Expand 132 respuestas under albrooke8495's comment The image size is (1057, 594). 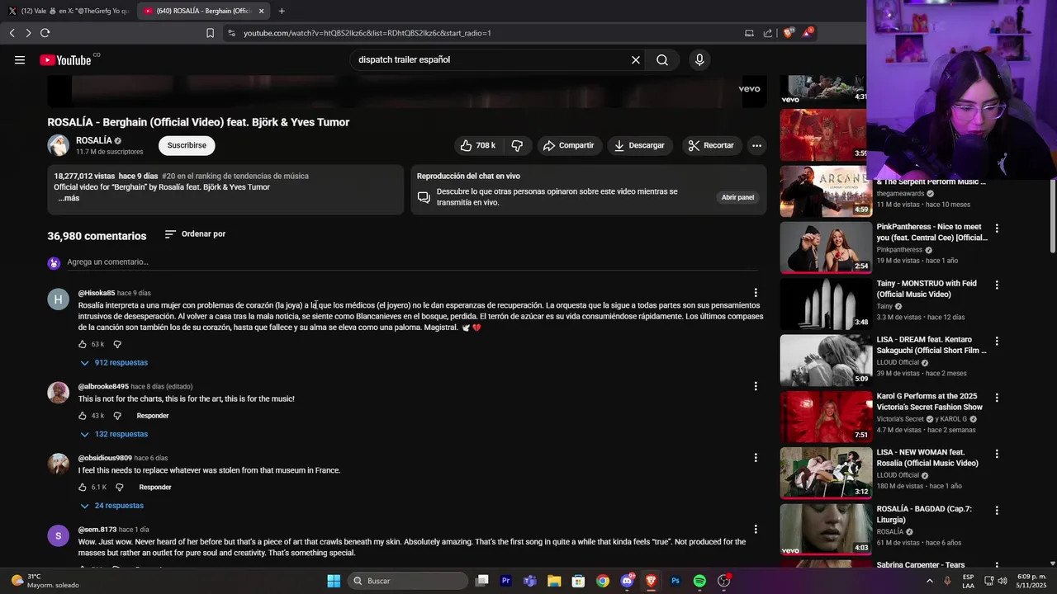(x=114, y=434)
